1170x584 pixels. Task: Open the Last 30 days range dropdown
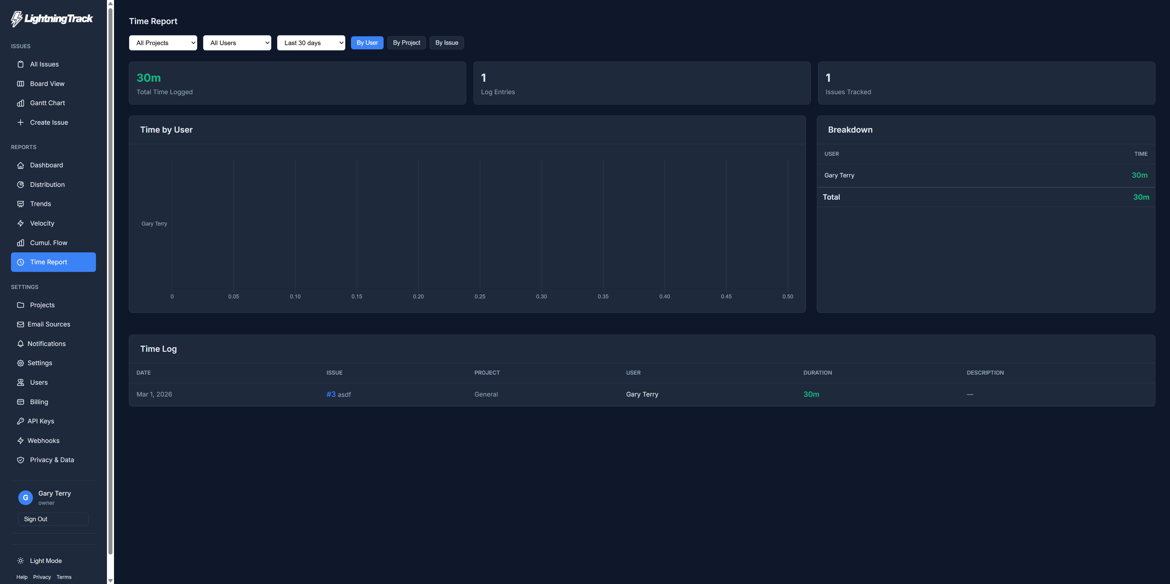[x=311, y=43]
